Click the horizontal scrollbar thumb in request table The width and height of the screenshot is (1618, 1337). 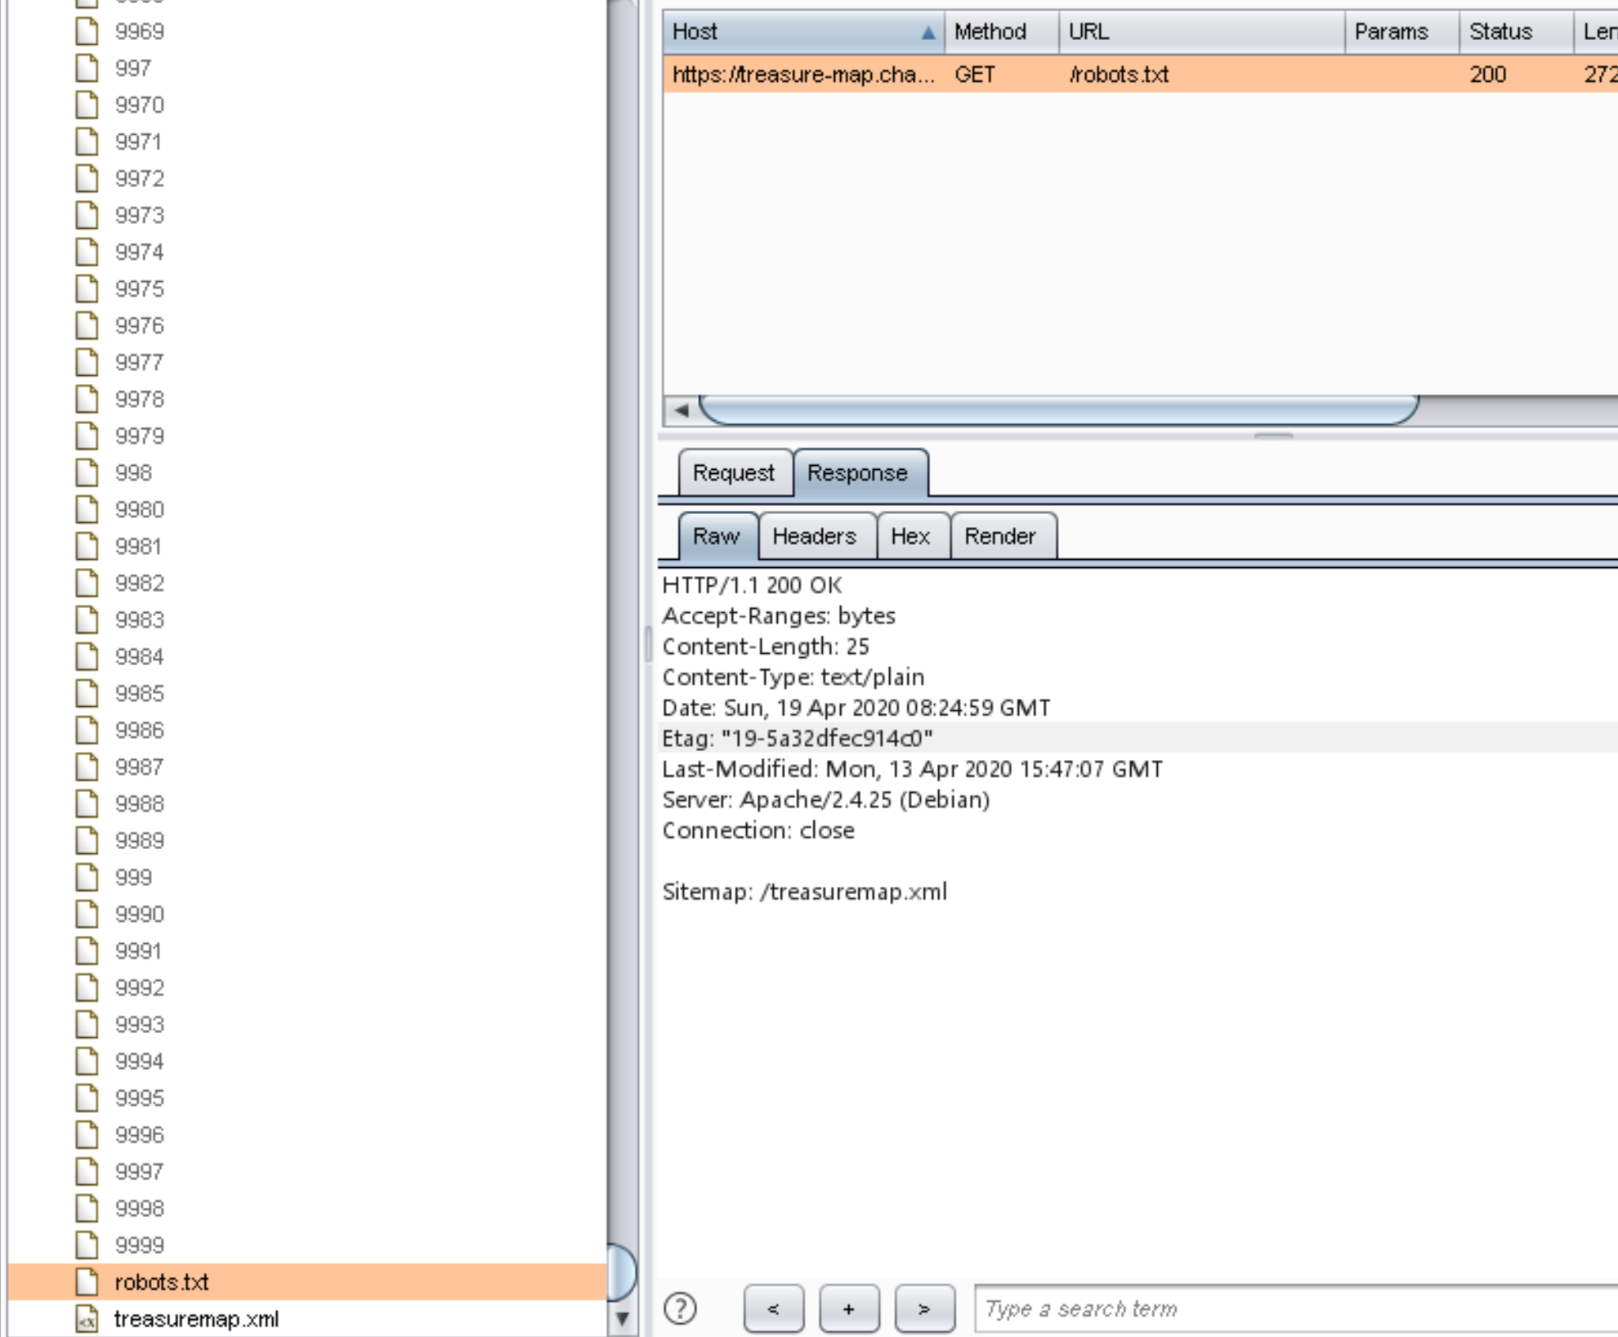(1058, 409)
